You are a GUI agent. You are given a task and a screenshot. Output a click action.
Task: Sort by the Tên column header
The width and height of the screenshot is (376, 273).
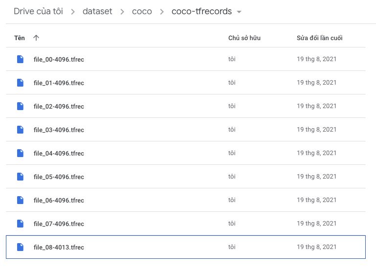tap(20, 38)
